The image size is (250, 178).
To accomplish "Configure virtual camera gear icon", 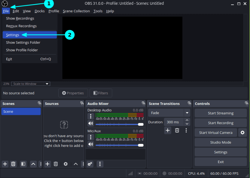I will coord(242,133).
